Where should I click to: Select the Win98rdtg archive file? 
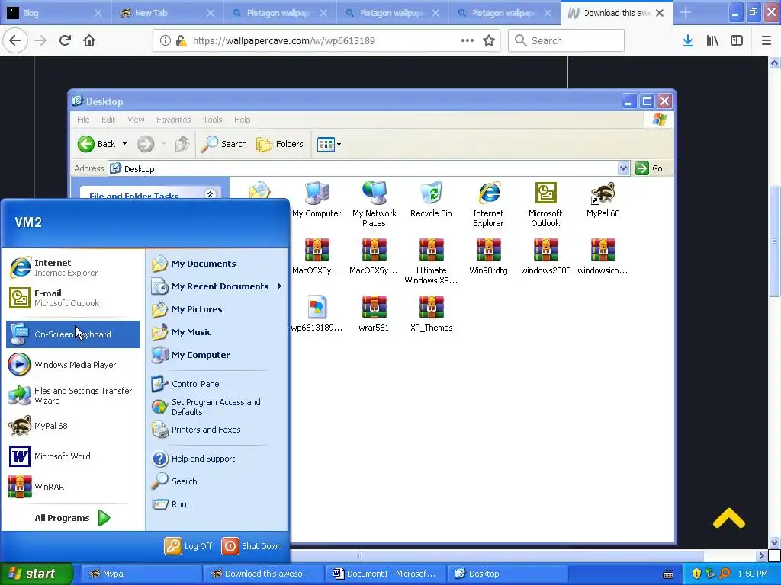tap(488, 257)
